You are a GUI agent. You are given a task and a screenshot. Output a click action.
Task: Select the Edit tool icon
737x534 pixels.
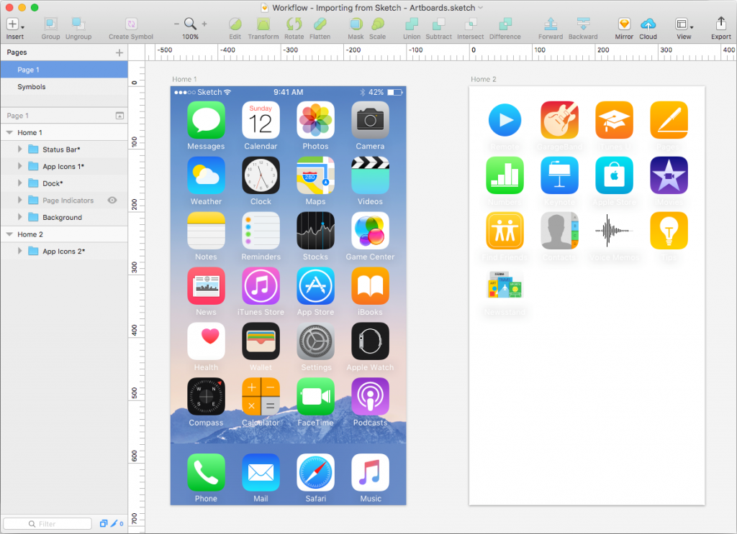point(235,24)
